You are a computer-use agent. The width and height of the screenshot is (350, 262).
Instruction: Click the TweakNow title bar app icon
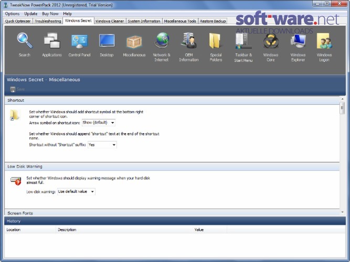[6, 5]
